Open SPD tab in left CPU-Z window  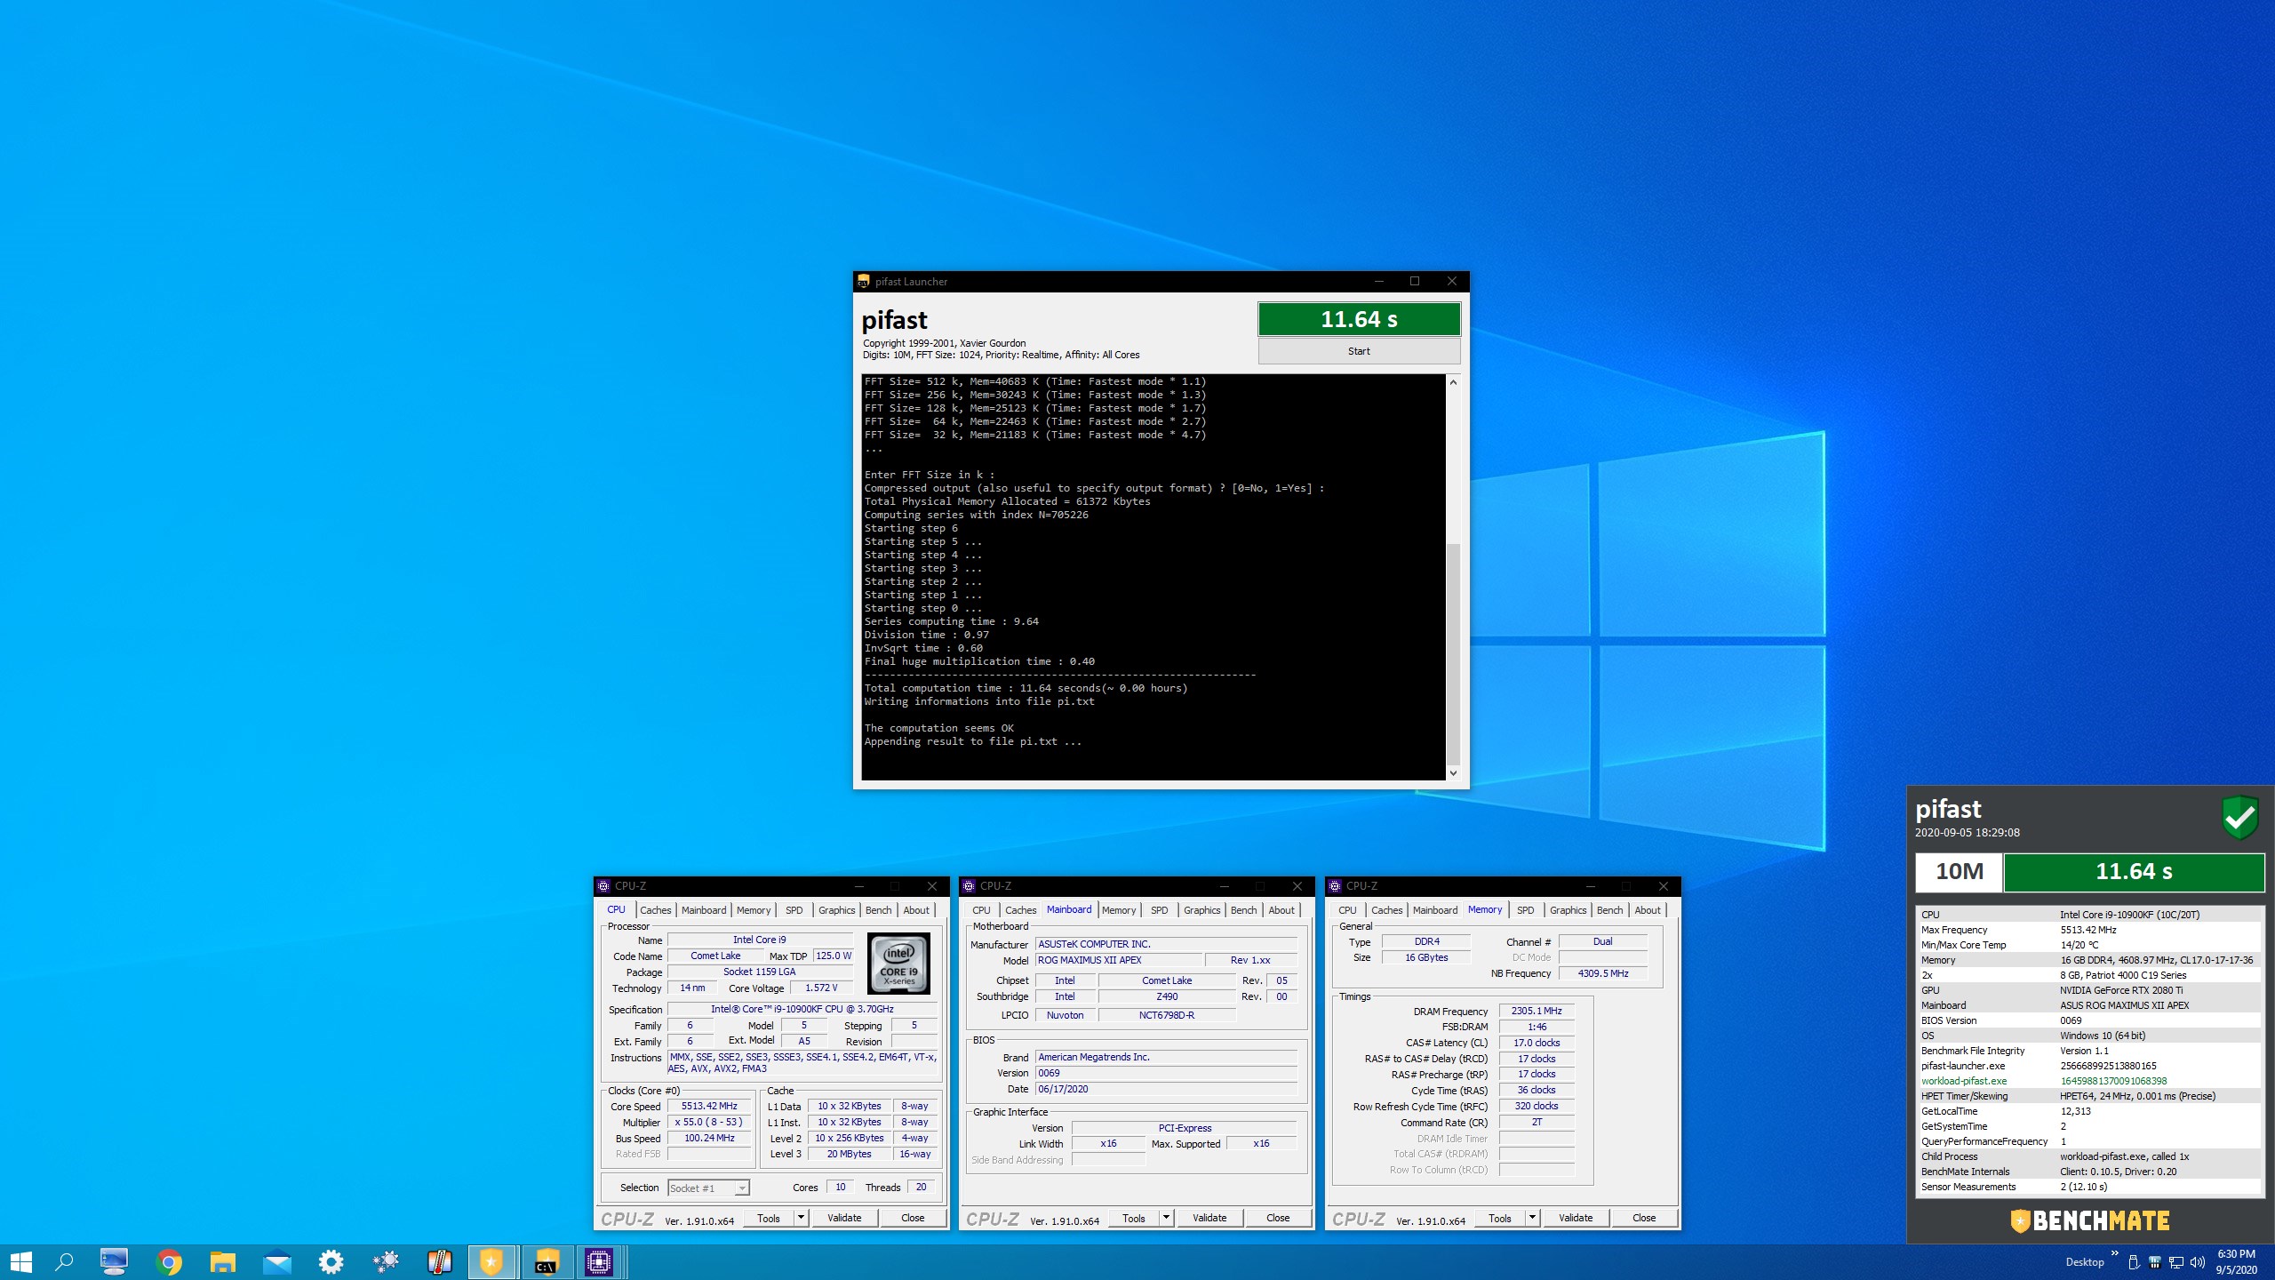pos(794,910)
